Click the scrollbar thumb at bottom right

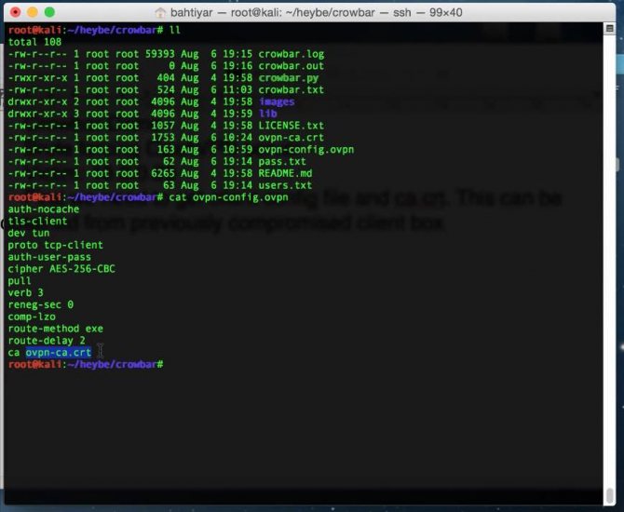(x=611, y=494)
